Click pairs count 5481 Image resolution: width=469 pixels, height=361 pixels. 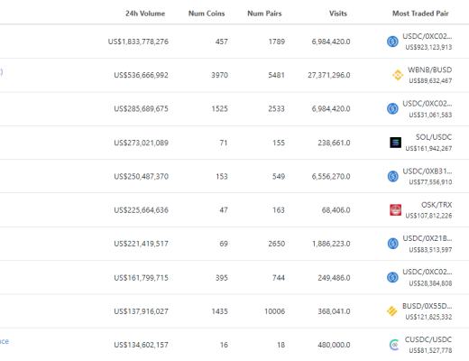(277, 75)
